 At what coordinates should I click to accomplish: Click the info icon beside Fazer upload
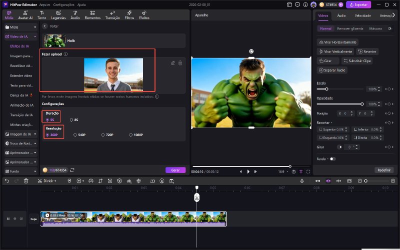[66, 54]
